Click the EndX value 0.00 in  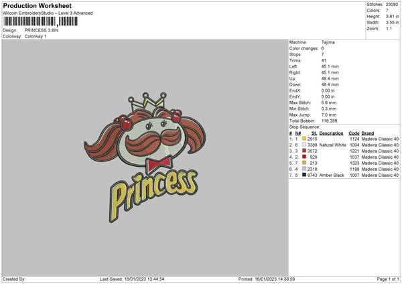click(328, 90)
